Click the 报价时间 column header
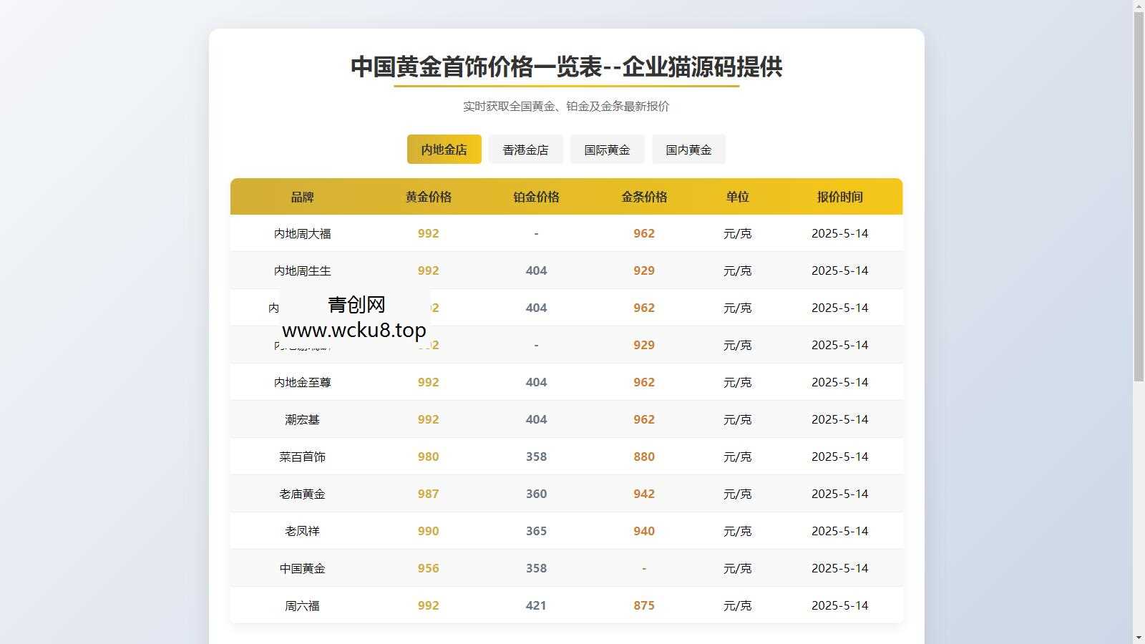The width and height of the screenshot is (1145, 644). pos(840,197)
